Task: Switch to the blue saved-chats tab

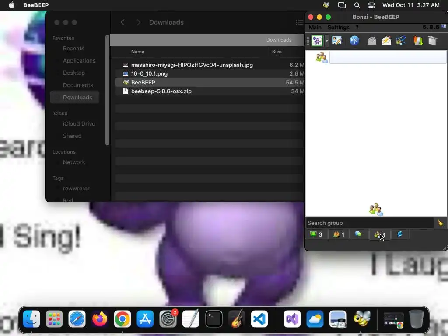Action: [400, 234]
